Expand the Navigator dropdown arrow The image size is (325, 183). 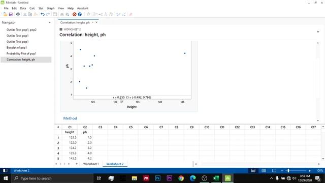coord(50,22)
